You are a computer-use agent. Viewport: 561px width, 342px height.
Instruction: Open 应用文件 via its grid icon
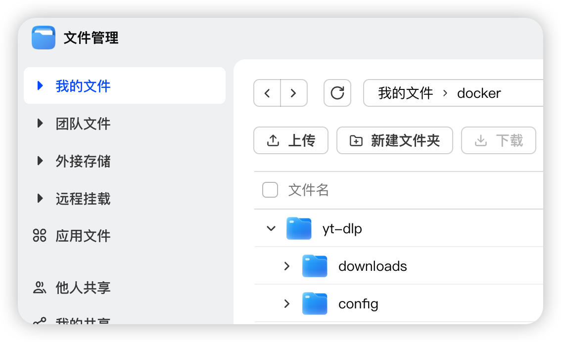pos(40,236)
